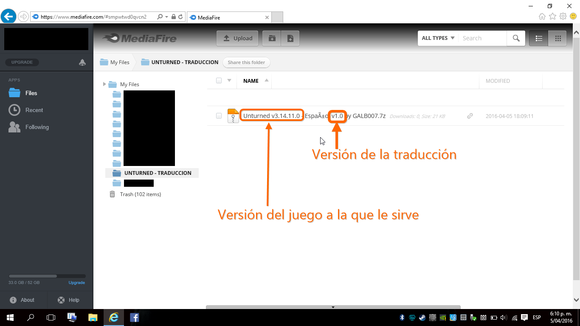Click the Upload button
The width and height of the screenshot is (580, 326).
coord(237,38)
